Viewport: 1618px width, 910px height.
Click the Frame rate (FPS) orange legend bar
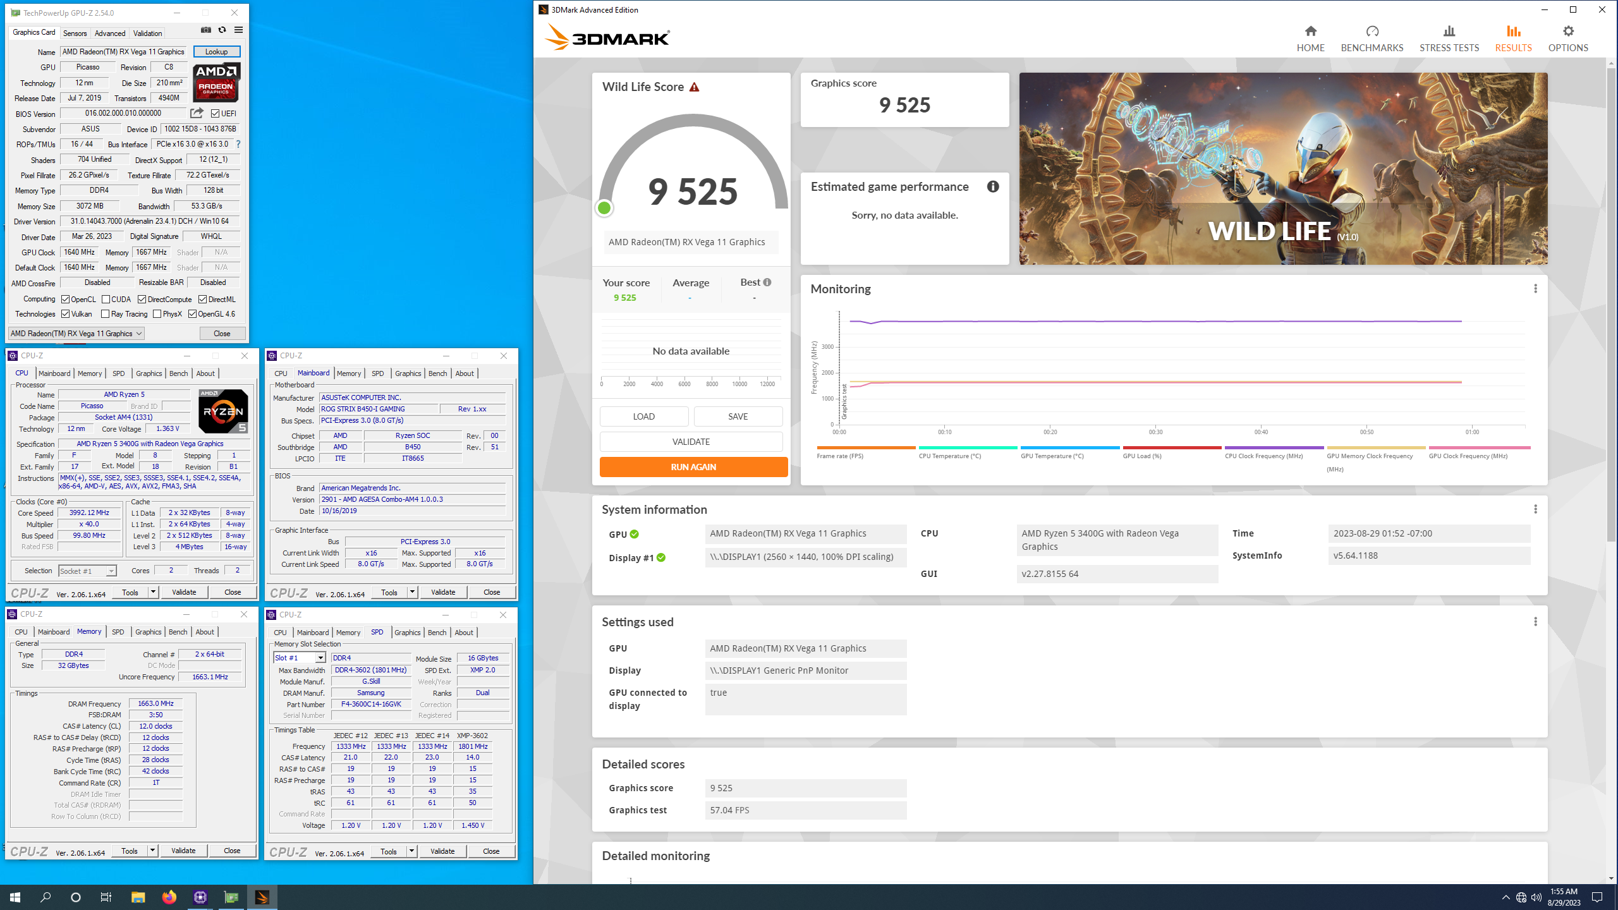tap(866, 447)
